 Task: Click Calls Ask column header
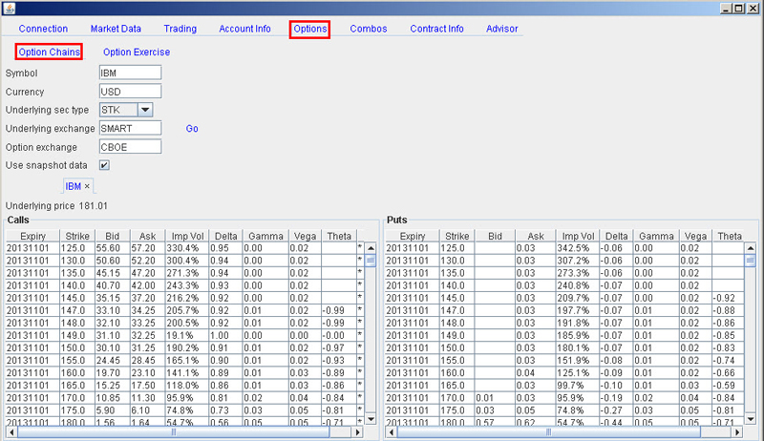[x=147, y=236]
